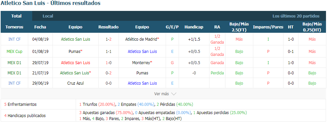Screen dimensions: 327x123
Task: Click the Torneos column header
Action: click(14, 27)
